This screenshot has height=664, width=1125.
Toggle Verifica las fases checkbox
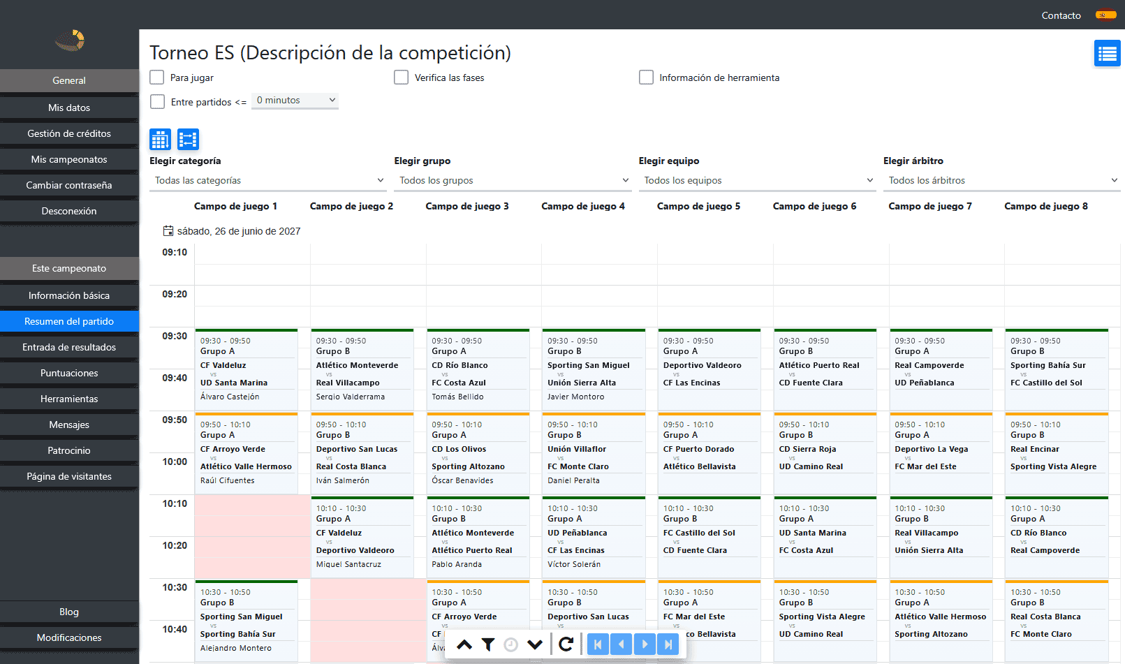pyautogui.click(x=402, y=78)
